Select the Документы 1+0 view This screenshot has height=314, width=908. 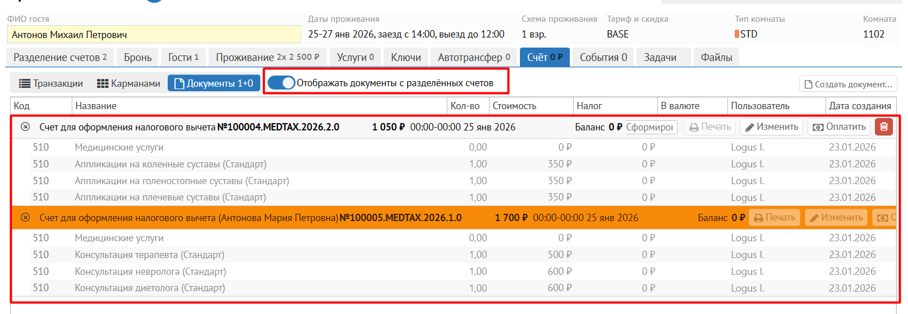click(x=214, y=83)
